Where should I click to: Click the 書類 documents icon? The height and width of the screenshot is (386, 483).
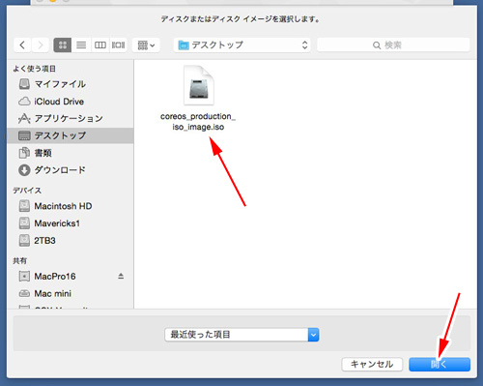24,153
